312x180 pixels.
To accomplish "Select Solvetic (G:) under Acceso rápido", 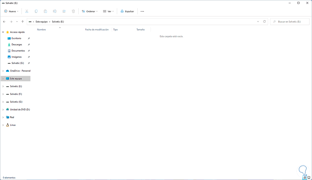I will [x=18, y=63].
